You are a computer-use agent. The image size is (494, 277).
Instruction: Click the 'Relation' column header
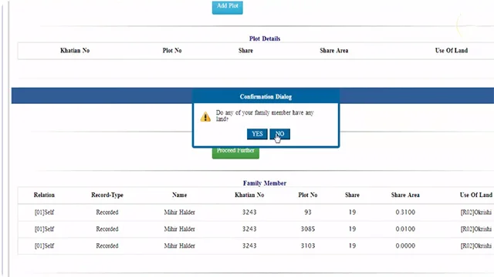point(44,195)
